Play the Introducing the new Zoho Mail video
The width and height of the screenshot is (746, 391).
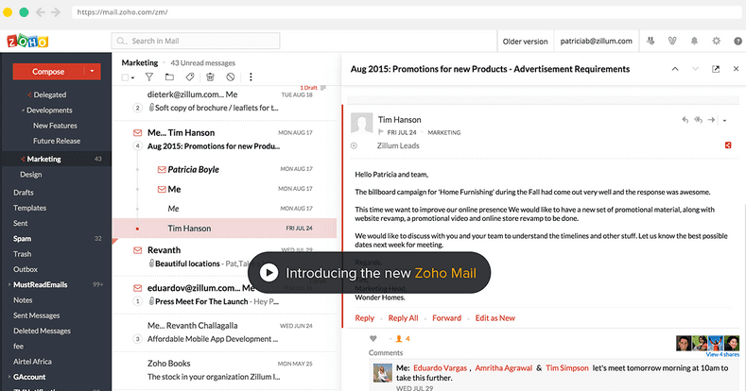[x=269, y=273]
